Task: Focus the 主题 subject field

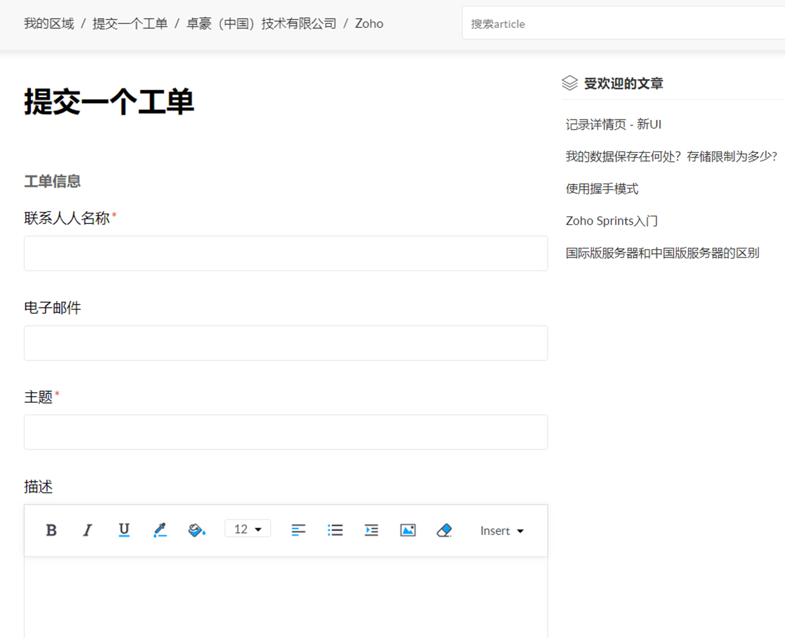Action: pyautogui.click(x=285, y=432)
